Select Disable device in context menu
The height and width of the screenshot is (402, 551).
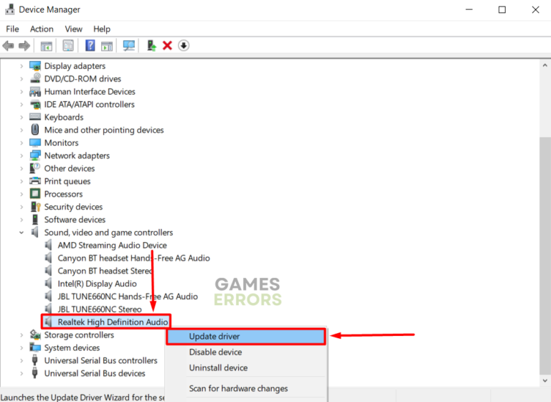pos(215,352)
